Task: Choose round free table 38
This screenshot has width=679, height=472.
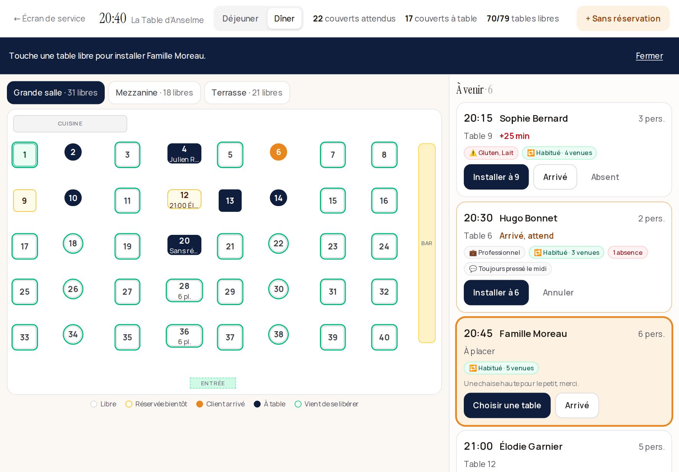Action: click(x=279, y=334)
